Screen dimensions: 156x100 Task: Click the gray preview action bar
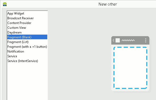pos(130,40)
